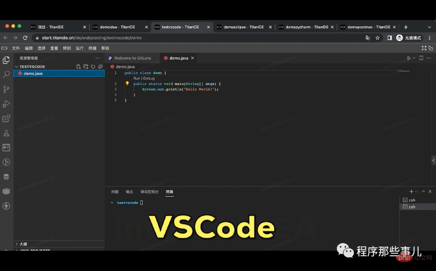Create new folder in TESTVSCODE explorer
The width and height of the screenshot is (436, 271).
coord(86,67)
